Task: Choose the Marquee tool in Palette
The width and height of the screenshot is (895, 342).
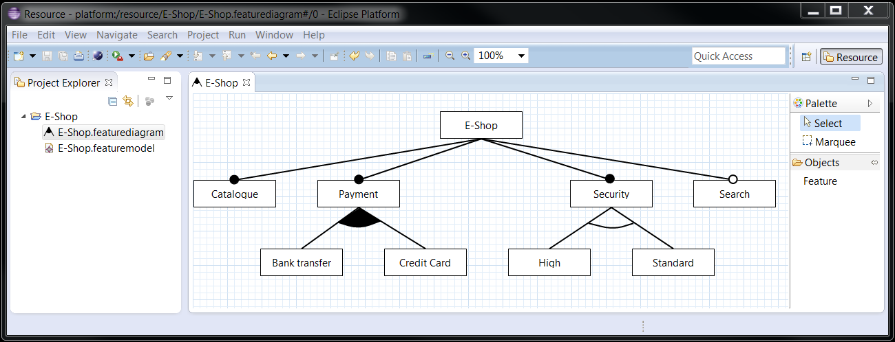Action: 830,141
